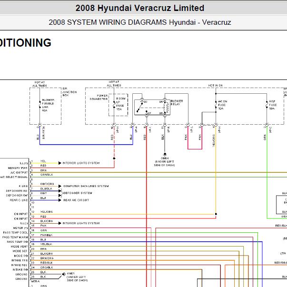The width and height of the screenshot is (287, 287).
Task: Click the 'BLU/BLK' wire color at pin 7
Action: [x=46, y=188]
